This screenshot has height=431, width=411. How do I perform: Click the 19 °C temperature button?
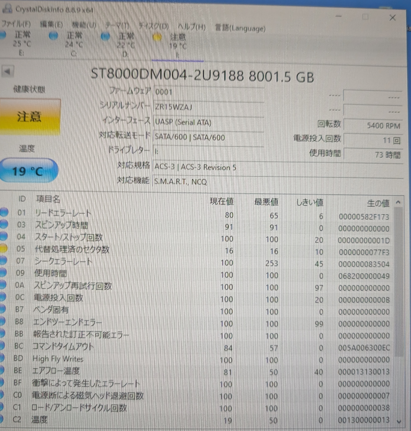(28, 171)
